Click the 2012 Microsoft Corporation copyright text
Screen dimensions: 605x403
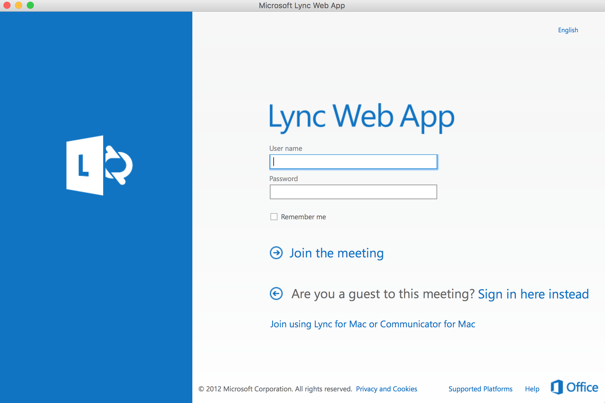coord(275,389)
